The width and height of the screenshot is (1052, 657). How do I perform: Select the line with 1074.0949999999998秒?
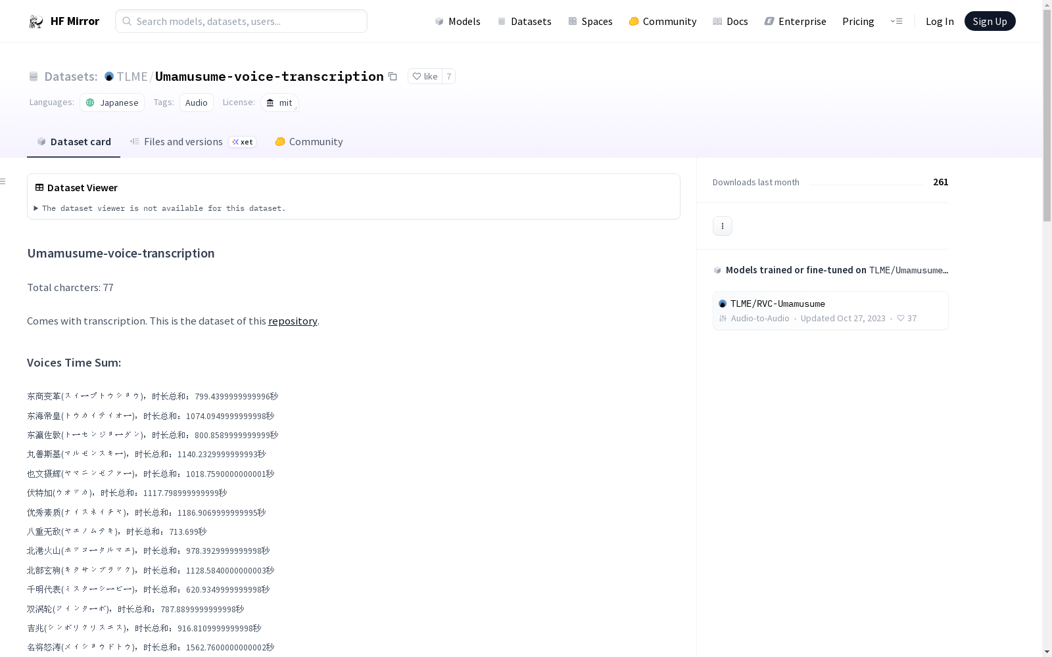(x=151, y=416)
